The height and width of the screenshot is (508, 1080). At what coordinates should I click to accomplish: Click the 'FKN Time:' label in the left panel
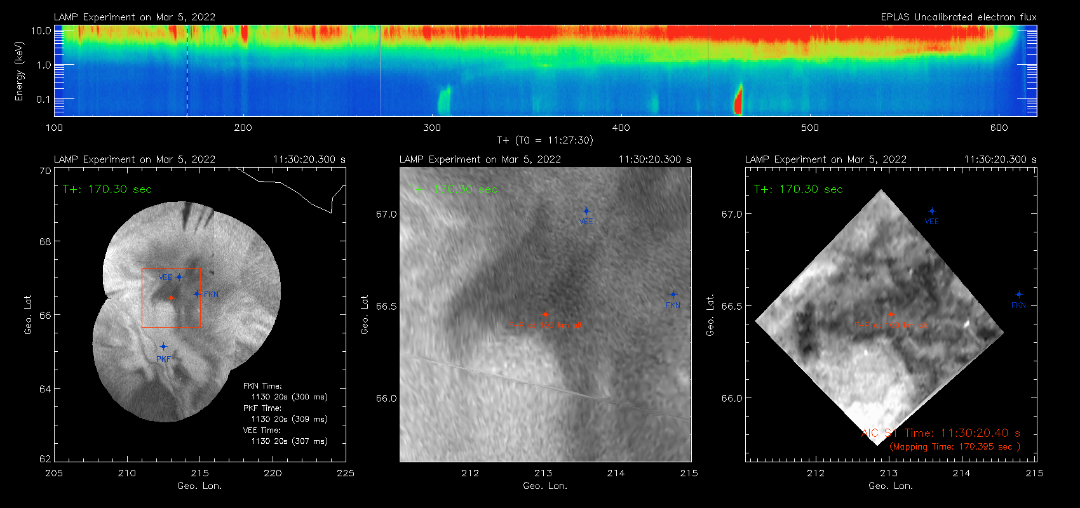pyautogui.click(x=262, y=386)
